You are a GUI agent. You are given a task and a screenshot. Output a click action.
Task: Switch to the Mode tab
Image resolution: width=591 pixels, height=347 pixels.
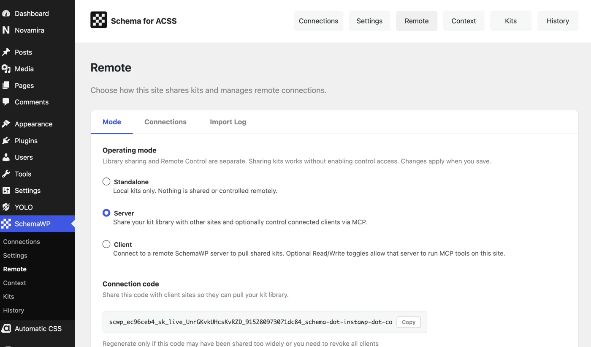coord(112,122)
